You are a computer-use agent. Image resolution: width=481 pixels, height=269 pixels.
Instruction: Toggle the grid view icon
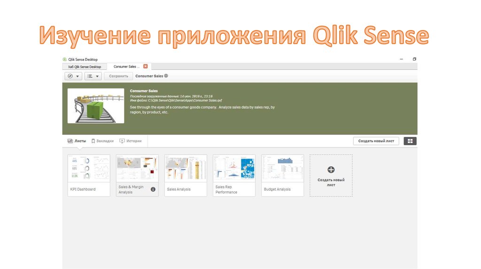coord(410,141)
